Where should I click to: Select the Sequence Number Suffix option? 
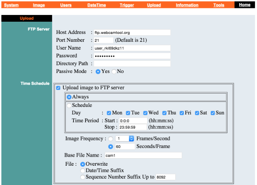point(83,177)
